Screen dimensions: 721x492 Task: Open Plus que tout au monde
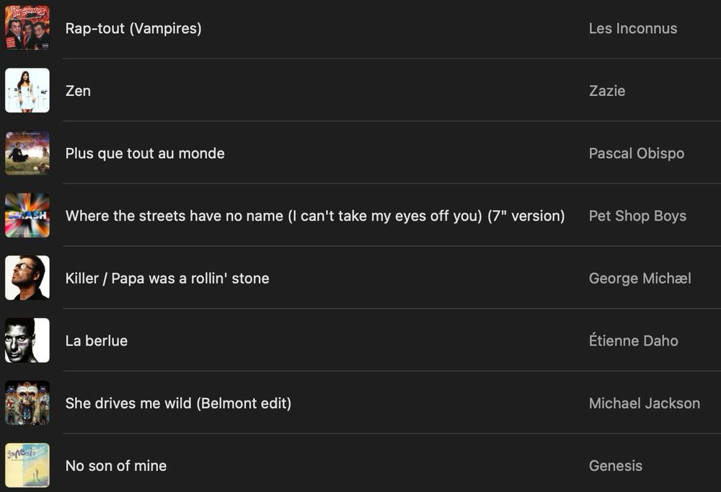pos(144,153)
